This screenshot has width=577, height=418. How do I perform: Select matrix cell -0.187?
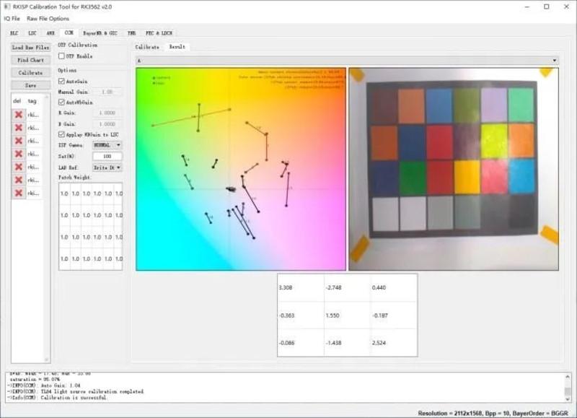[x=393, y=315]
